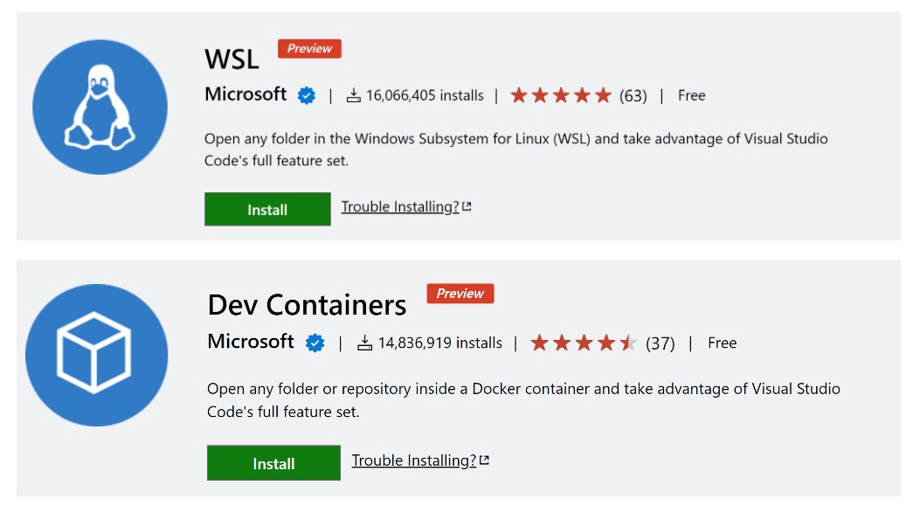Image resolution: width=913 pixels, height=506 pixels.
Task: Click the verified badge beside Dev Containers publisher
Action: pos(314,343)
